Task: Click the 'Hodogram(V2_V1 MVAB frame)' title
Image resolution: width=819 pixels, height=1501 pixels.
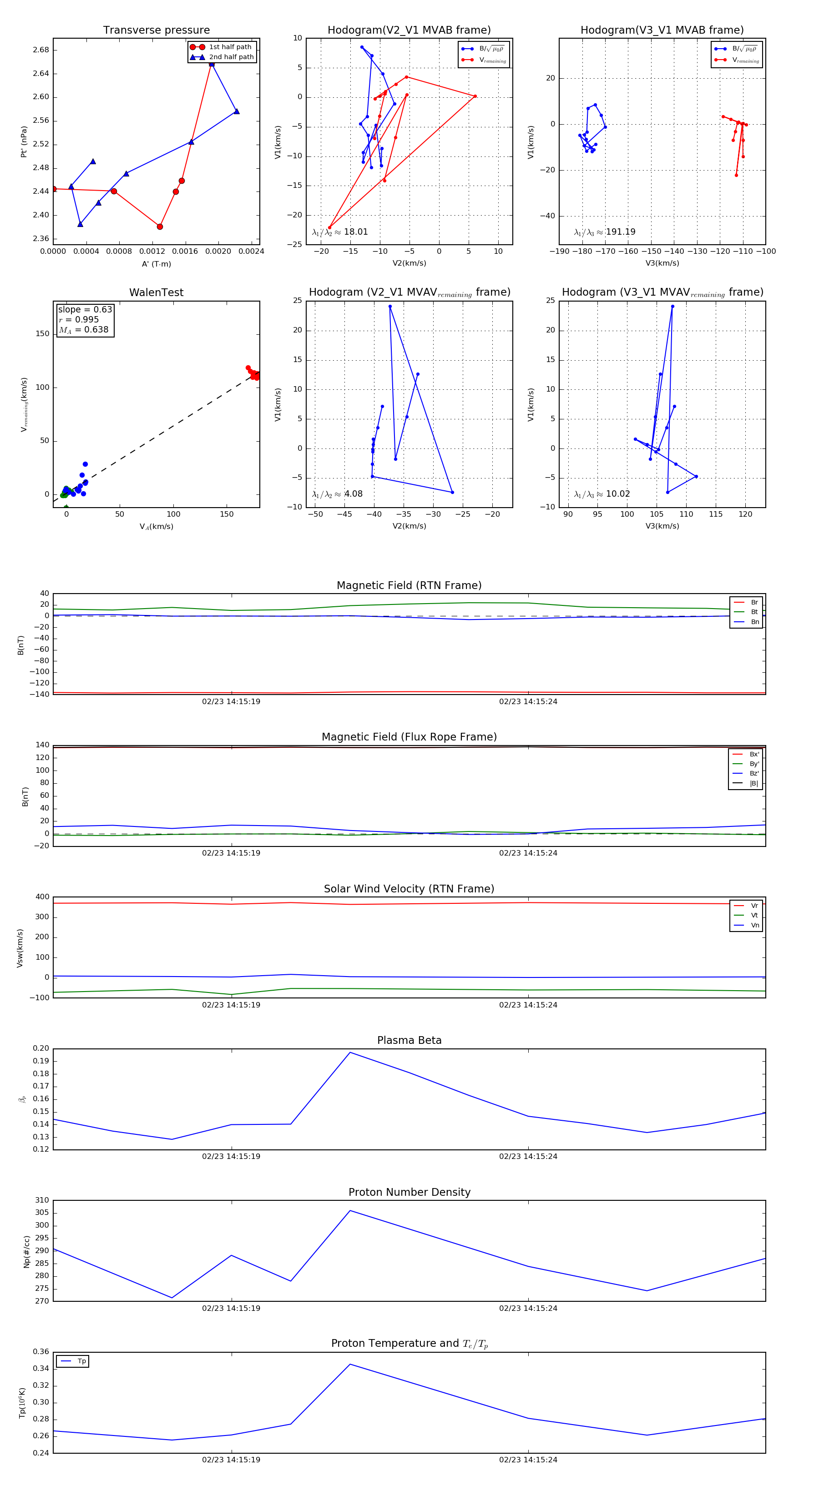Action: pos(409,30)
